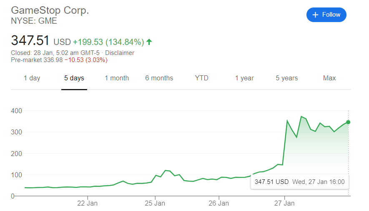
Task: Open the 1 year chart tab
Action: (244, 78)
